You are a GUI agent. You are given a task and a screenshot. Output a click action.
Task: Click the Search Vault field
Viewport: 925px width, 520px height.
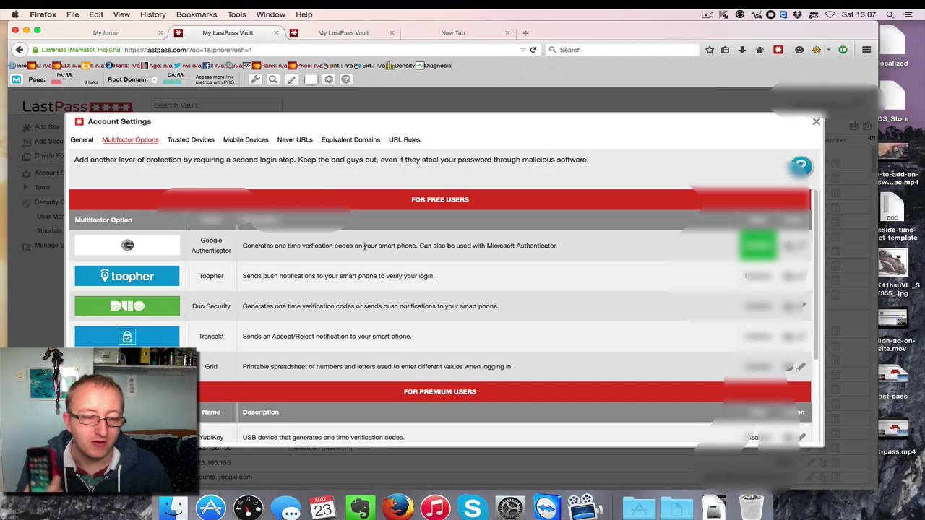[x=217, y=105]
